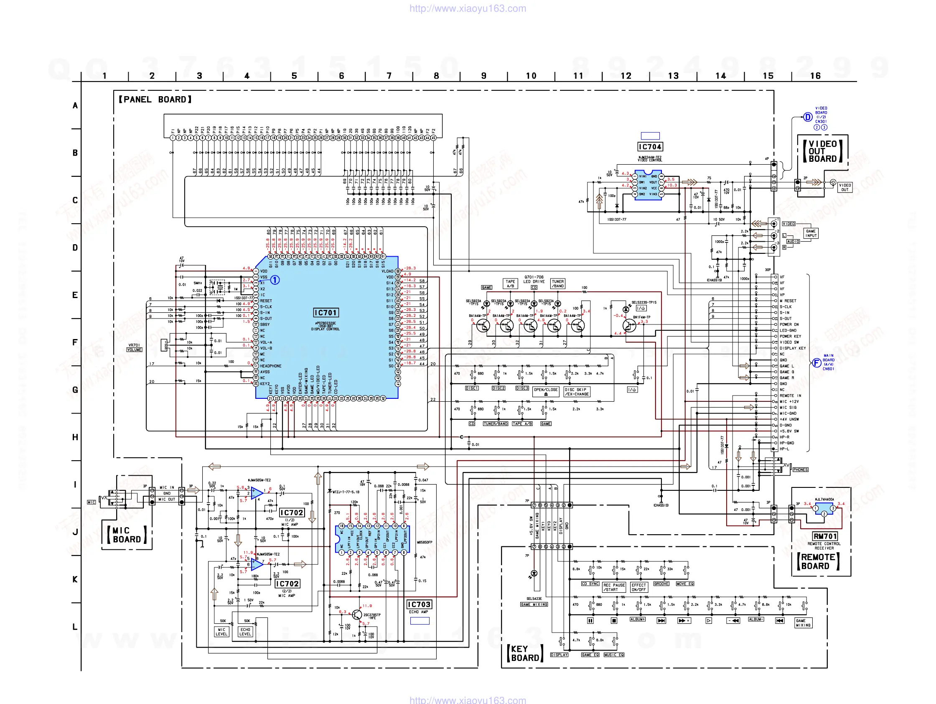
Task: Click the VR701 VOLUME label
Action: (135, 347)
